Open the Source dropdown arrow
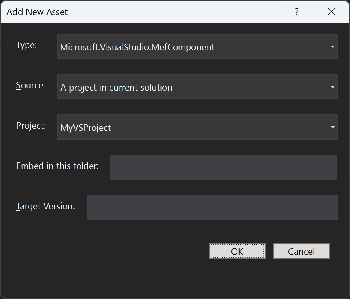 point(333,87)
